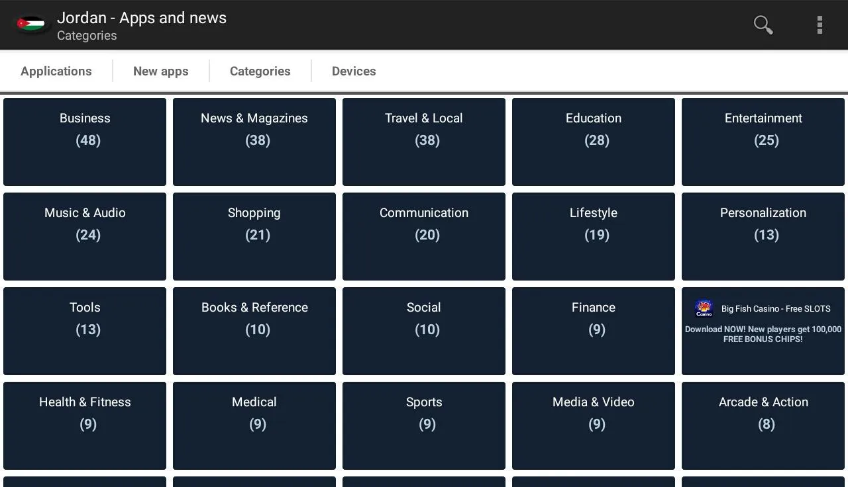Click the "Big Fish Casino - Free SLOTS" ad title
The image size is (848, 487).
(x=776, y=308)
